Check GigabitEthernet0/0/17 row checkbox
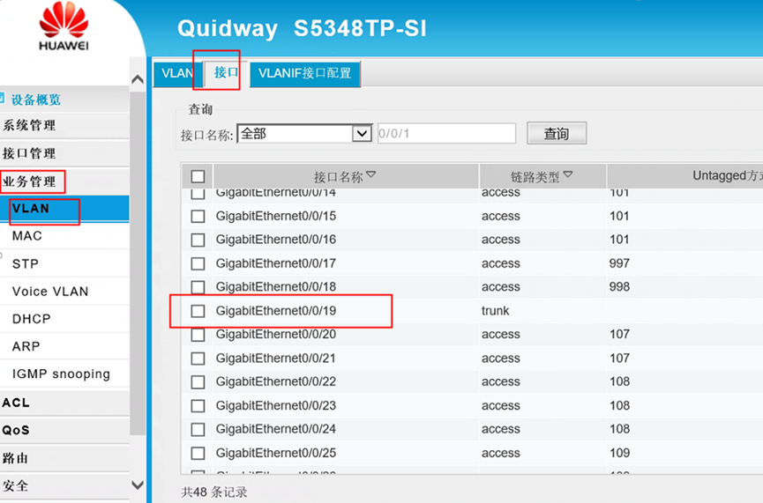This screenshot has height=503, width=763. (x=198, y=263)
